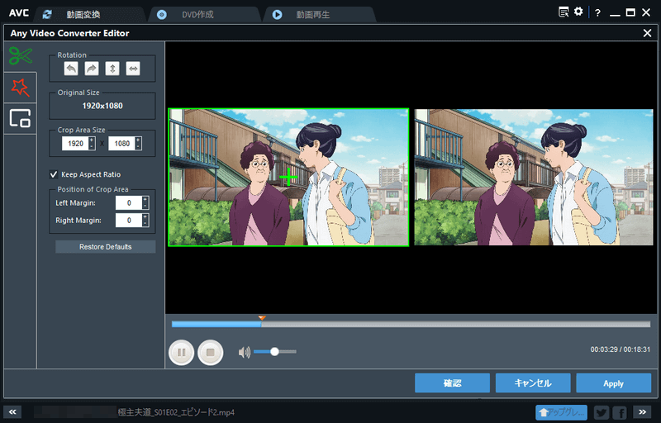
Task: Click the 1920x1080 original size text
Action: [x=102, y=106]
